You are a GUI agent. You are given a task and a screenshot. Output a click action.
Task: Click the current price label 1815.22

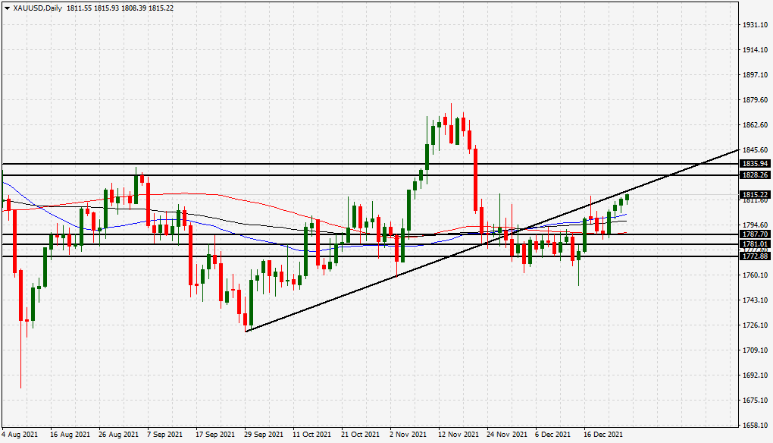coord(755,195)
